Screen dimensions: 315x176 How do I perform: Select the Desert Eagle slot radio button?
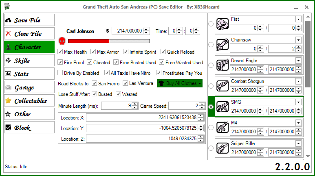(211, 65)
